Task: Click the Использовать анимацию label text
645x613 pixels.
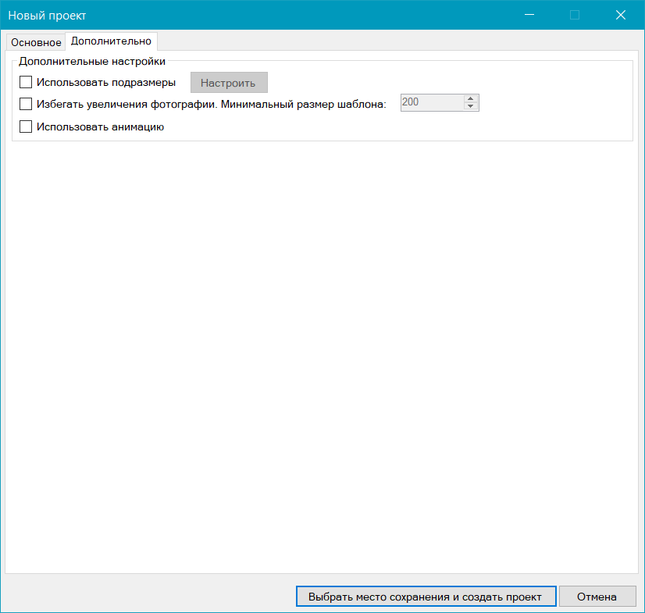Action: 100,127
